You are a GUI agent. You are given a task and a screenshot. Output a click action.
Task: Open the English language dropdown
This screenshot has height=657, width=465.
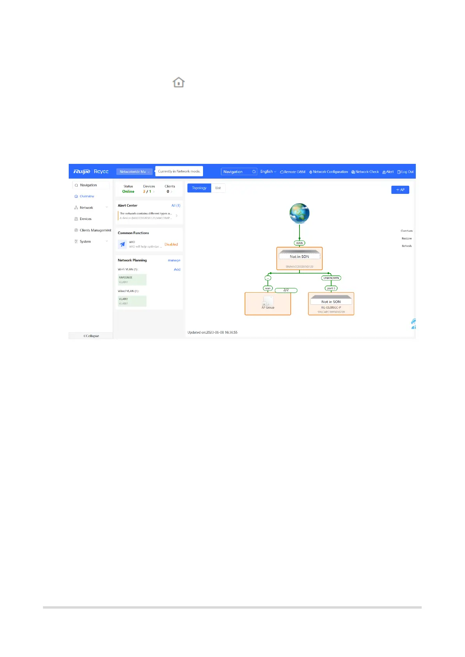coord(268,172)
